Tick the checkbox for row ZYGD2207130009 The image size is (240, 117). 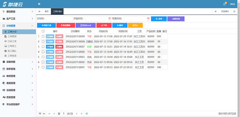click(x=43, y=36)
